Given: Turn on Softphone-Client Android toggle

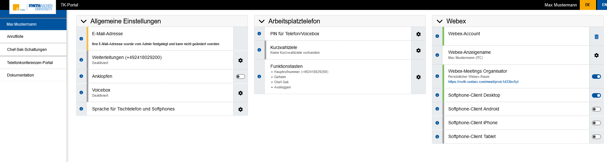Looking at the screenshot, I should click(596, 109).
